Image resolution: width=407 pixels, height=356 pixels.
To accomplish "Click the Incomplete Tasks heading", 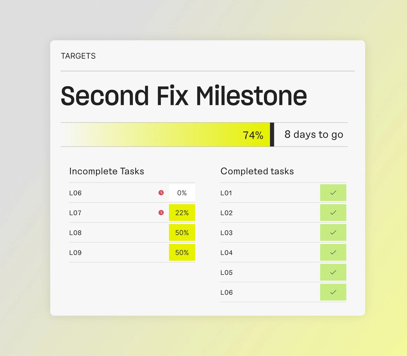I will 107,171.
